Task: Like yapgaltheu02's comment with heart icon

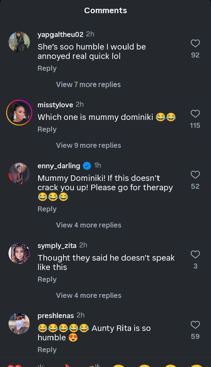Action: [x=195, y=44]
